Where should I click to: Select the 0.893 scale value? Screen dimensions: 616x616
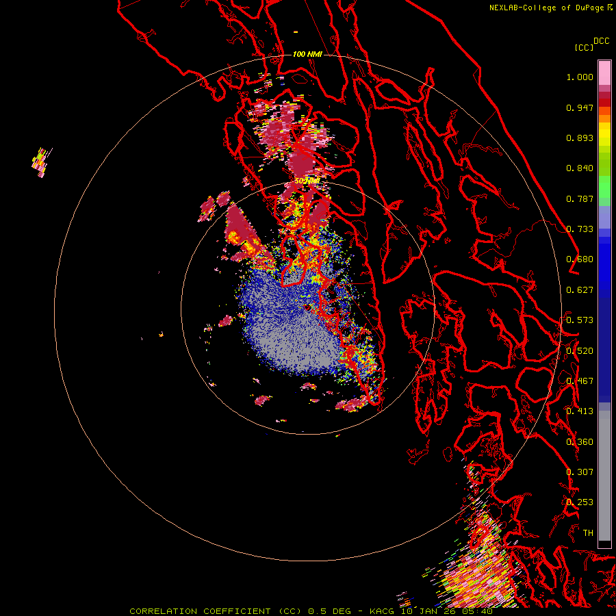click(580, 138)
